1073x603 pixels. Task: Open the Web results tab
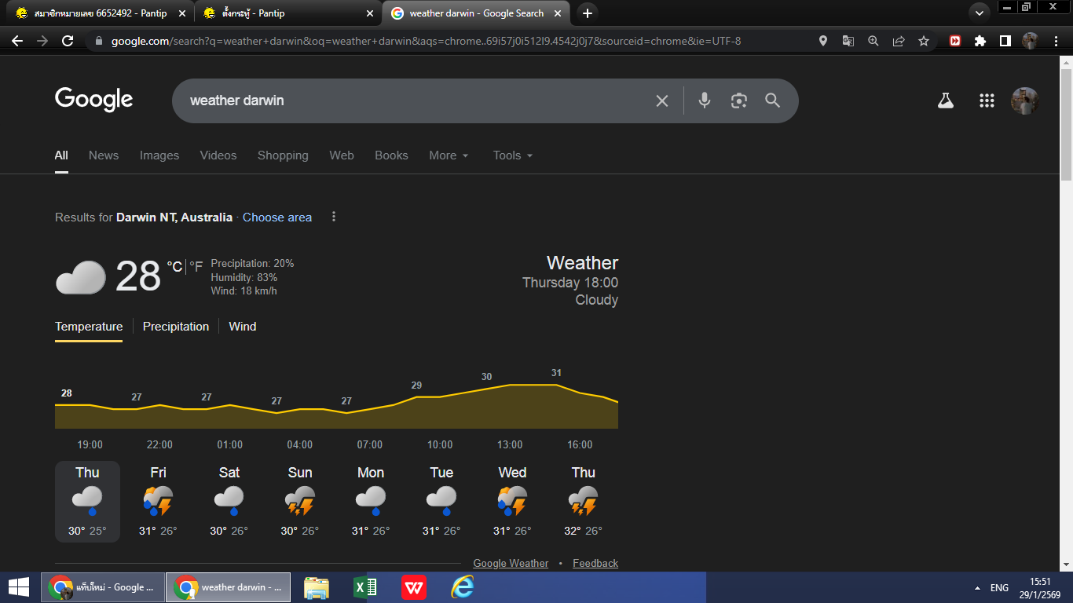(x=342, y=155)
